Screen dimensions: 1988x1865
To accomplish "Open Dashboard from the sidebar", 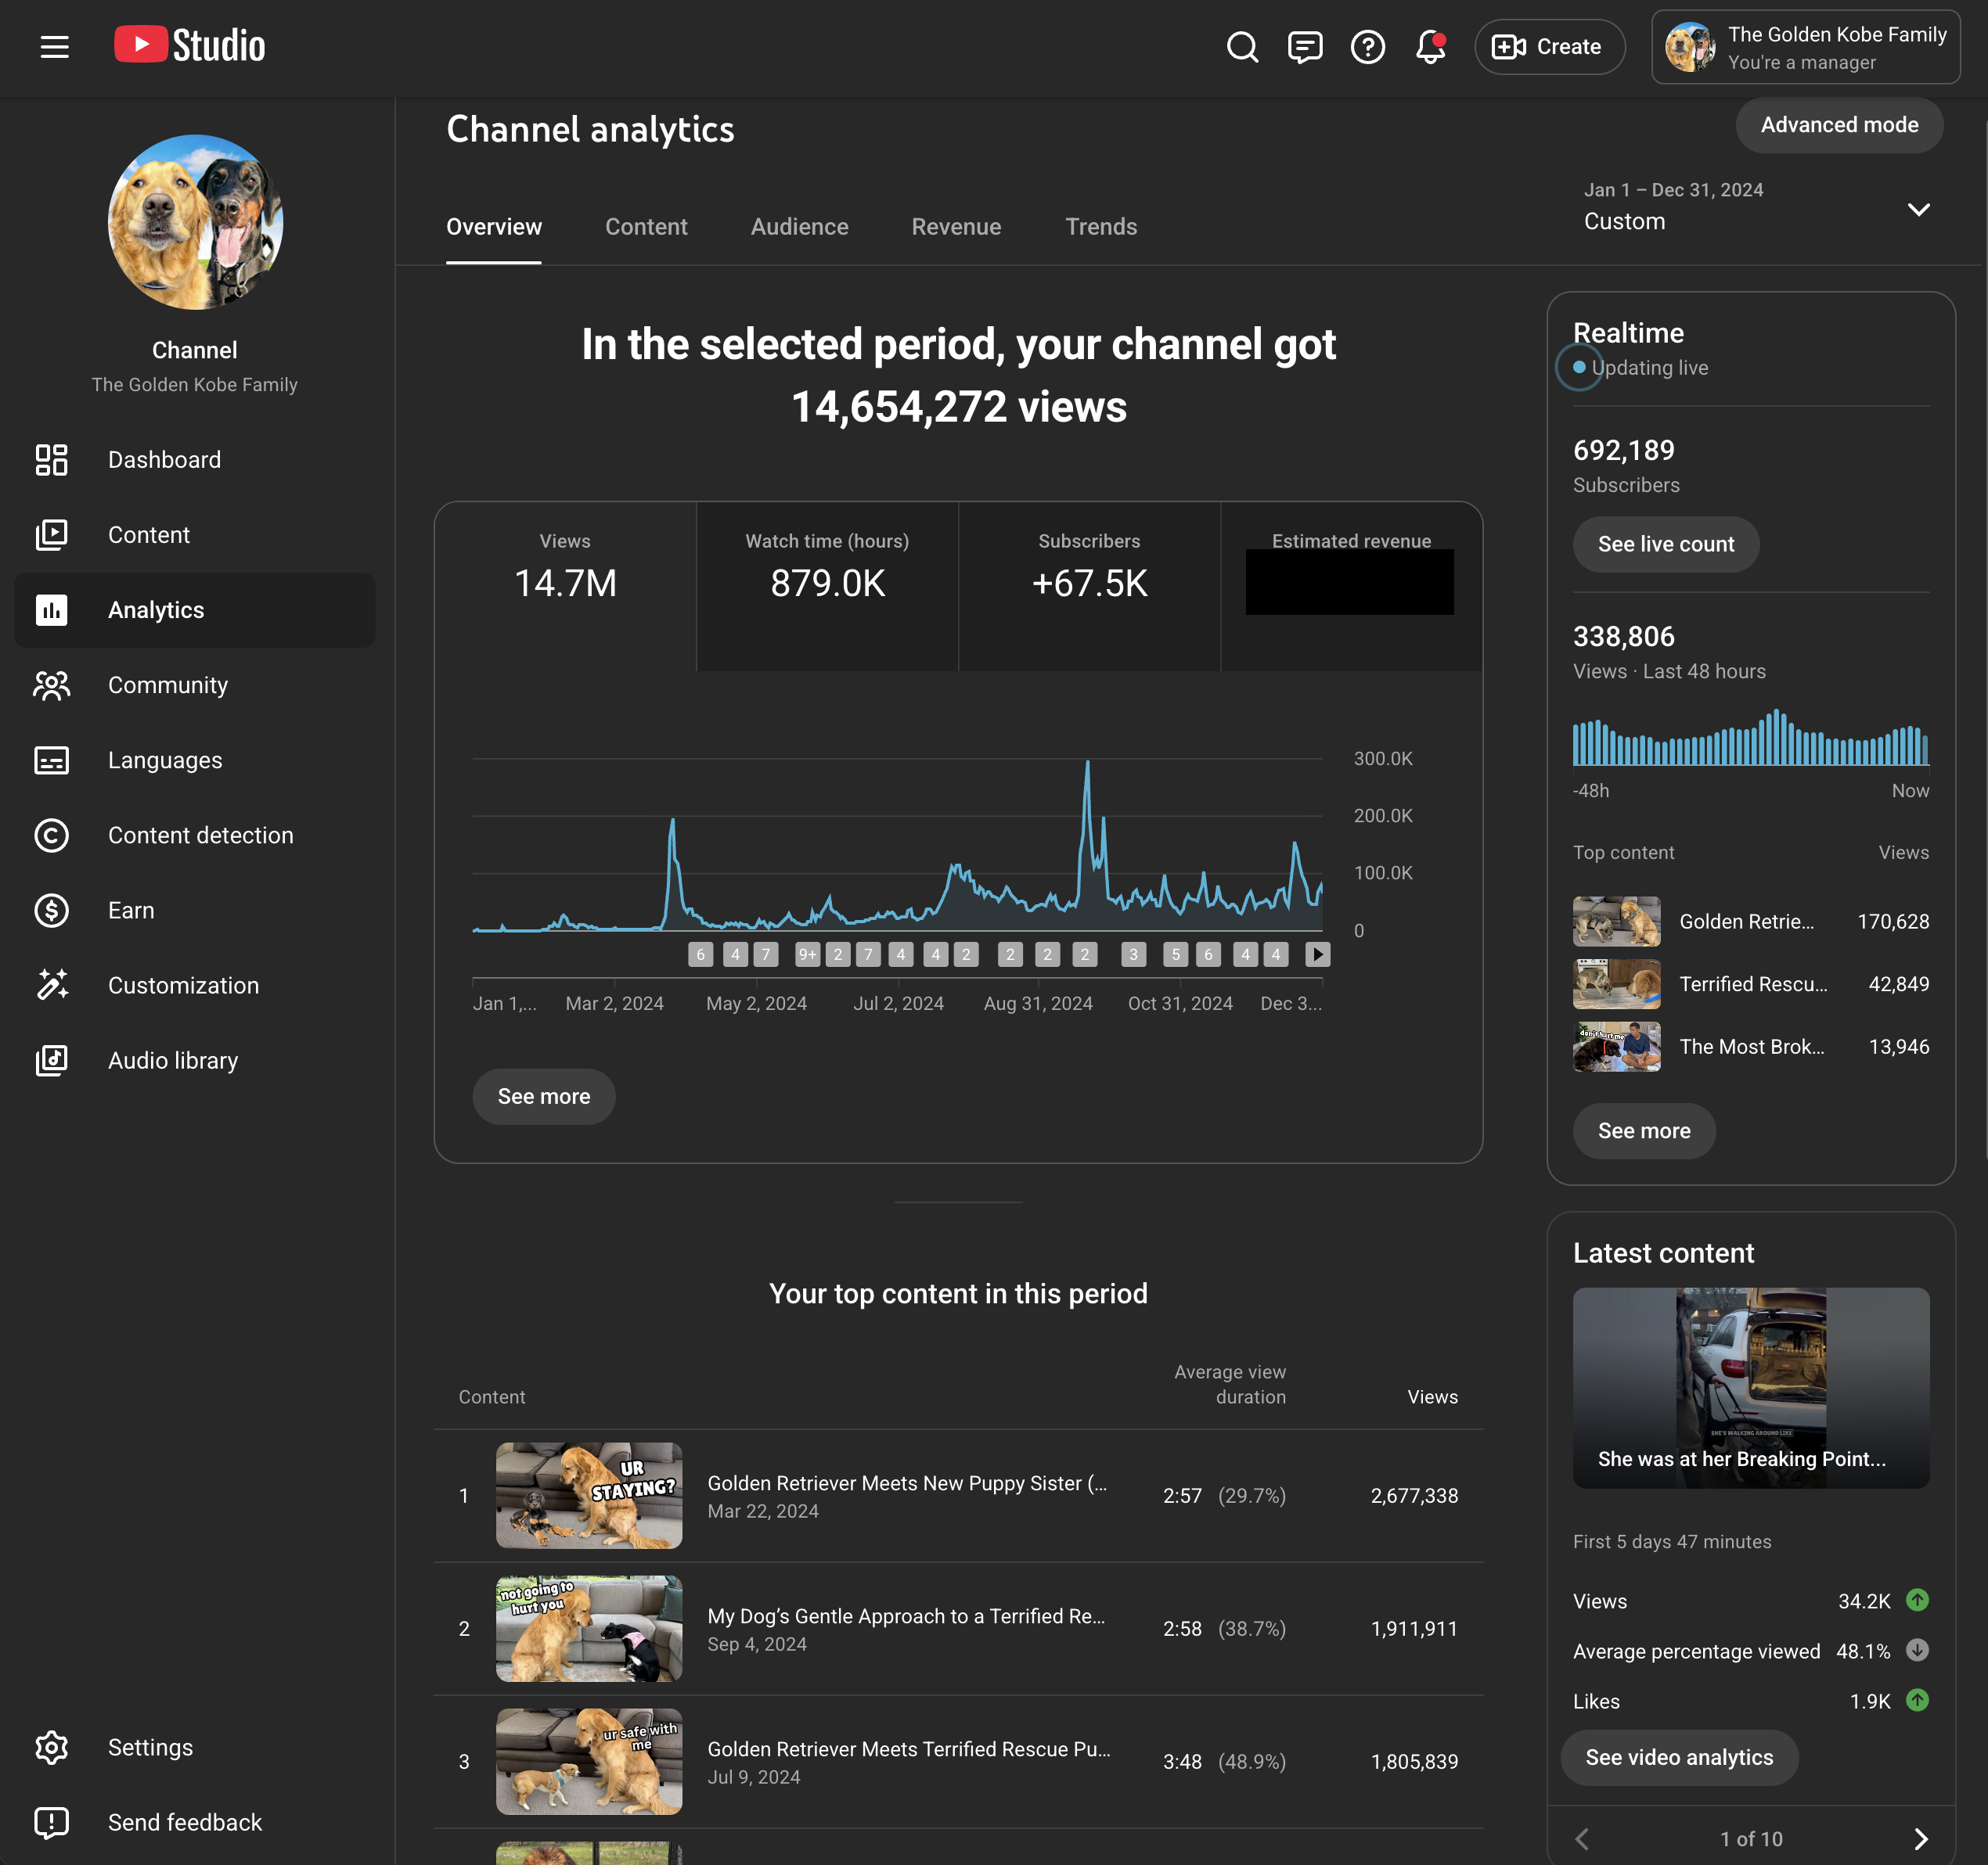I will click(x=164, y=460).
